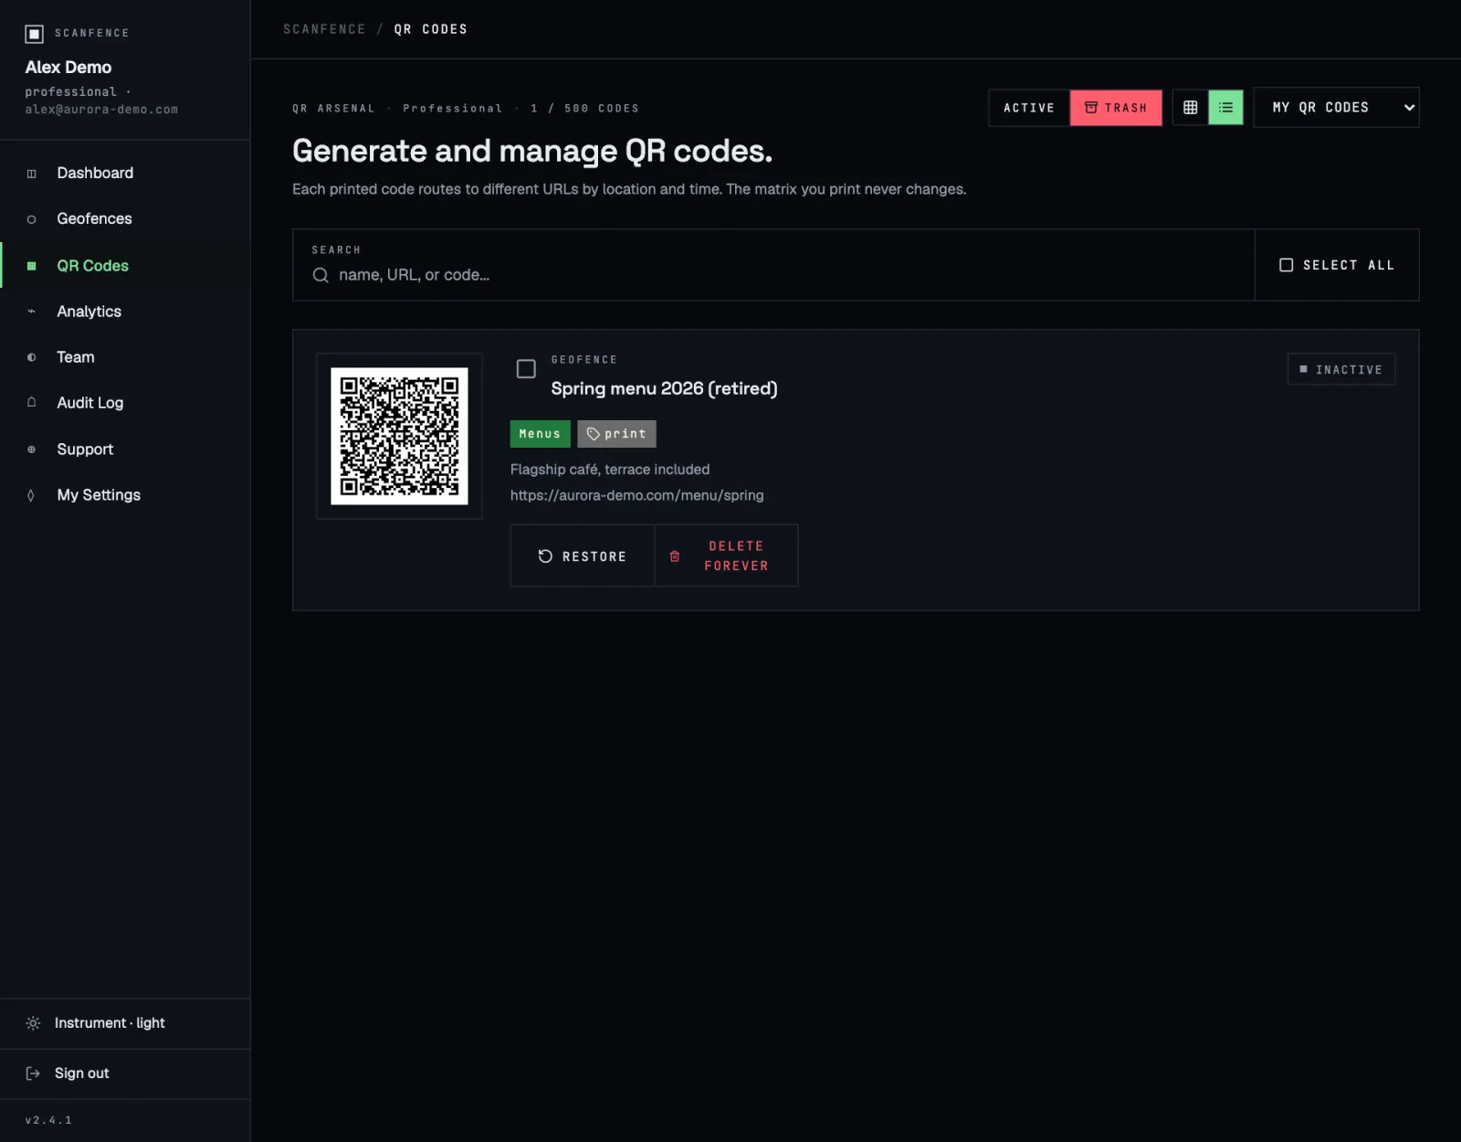Click the Audit Log bell icon
This screenshot has width=1461, height=1142.
(31, 403)
